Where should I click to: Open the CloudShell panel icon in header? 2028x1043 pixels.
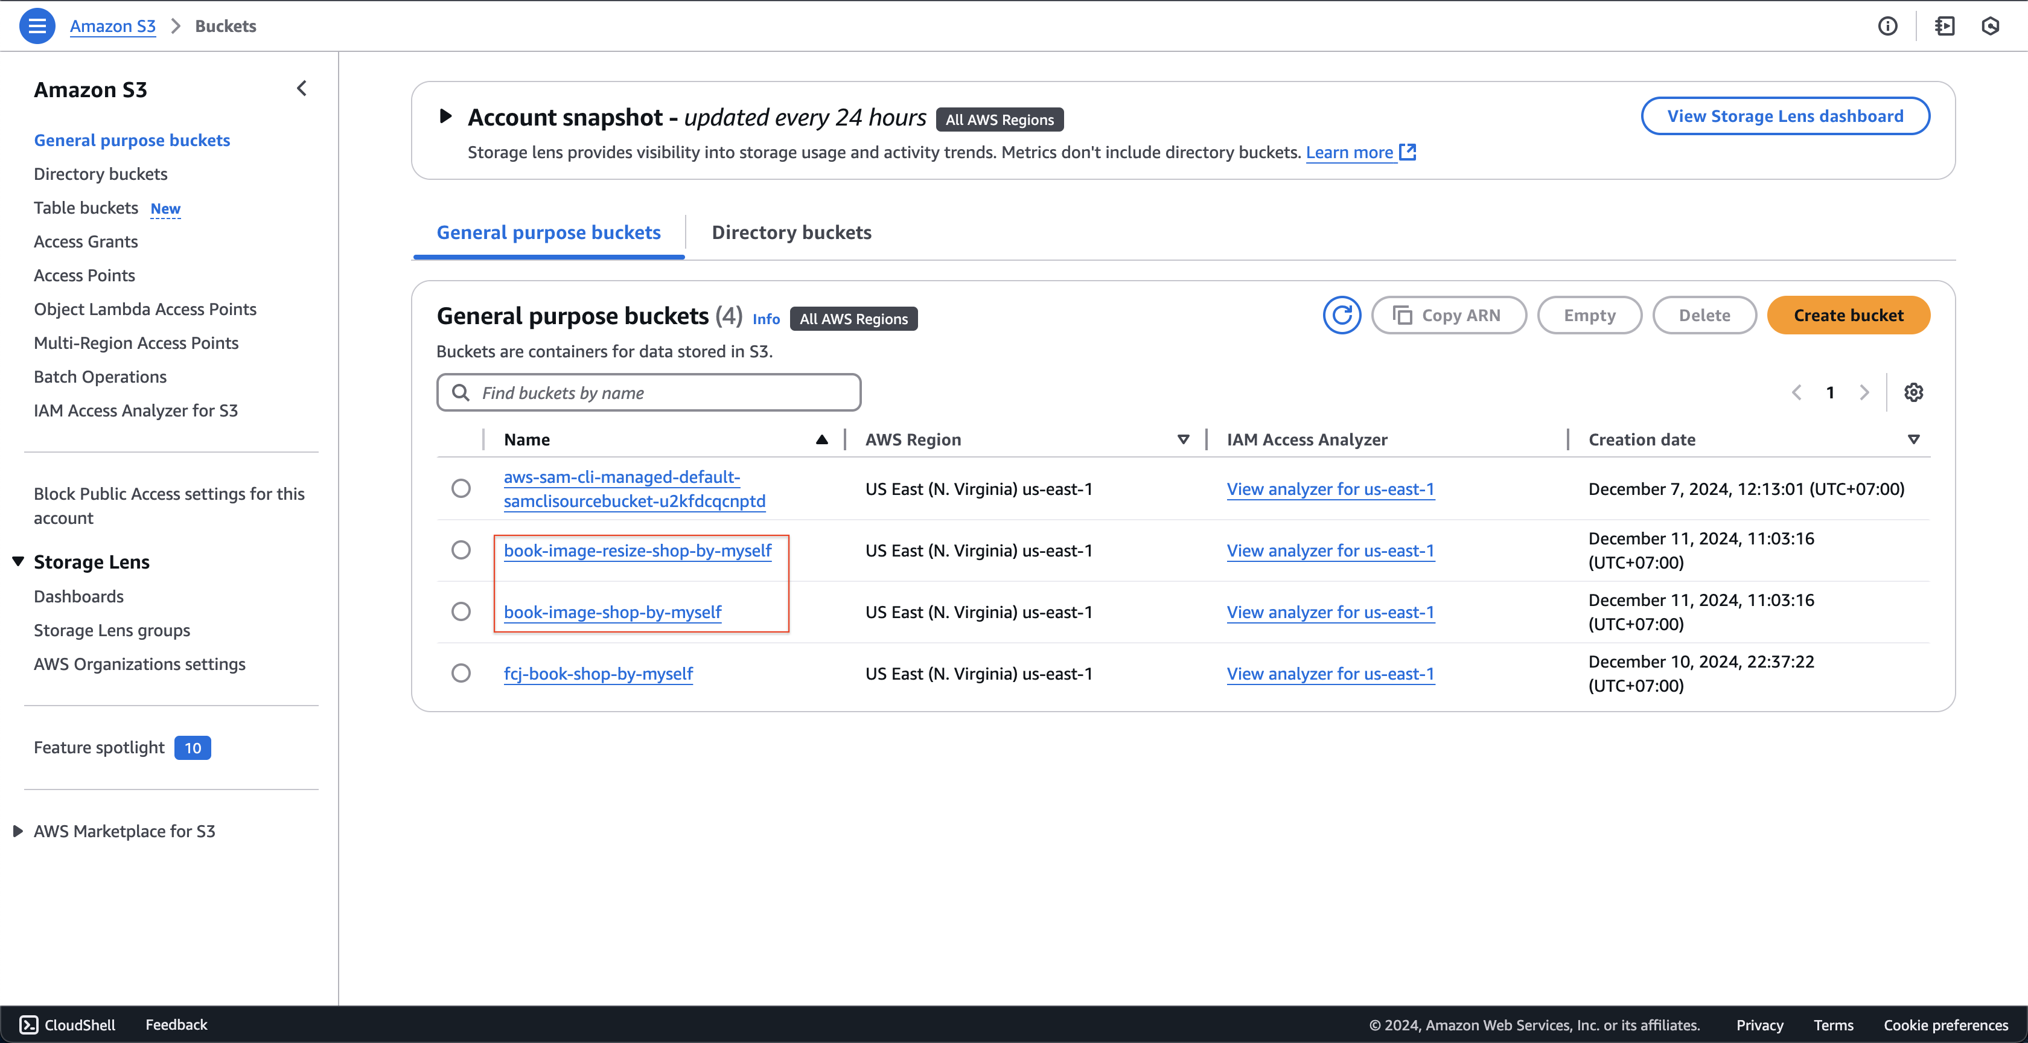[1945, 26]
